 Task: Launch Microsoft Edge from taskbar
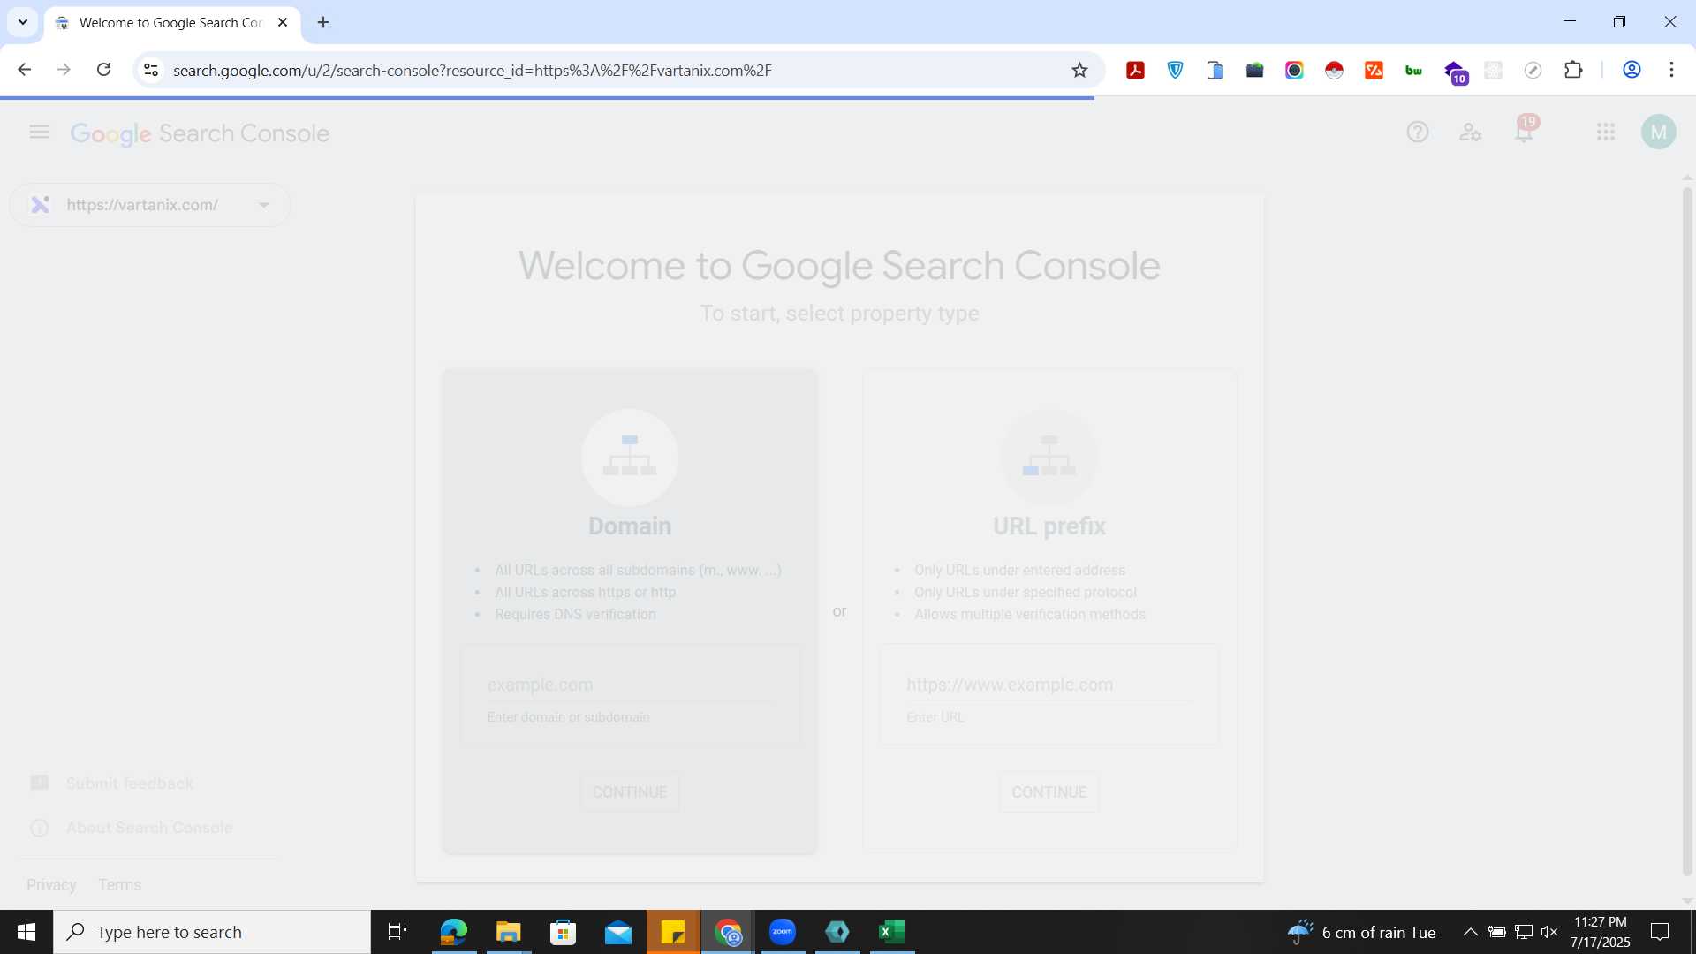pos(453,932)
